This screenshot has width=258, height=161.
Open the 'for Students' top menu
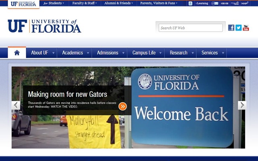[x=54, y=3]
